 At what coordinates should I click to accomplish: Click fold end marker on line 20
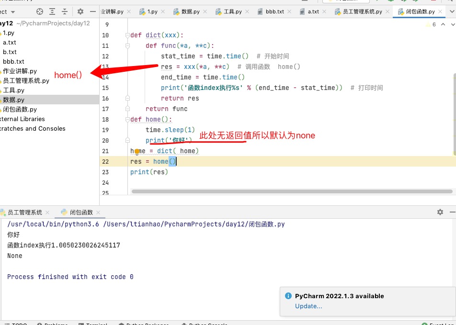(127, 140)
